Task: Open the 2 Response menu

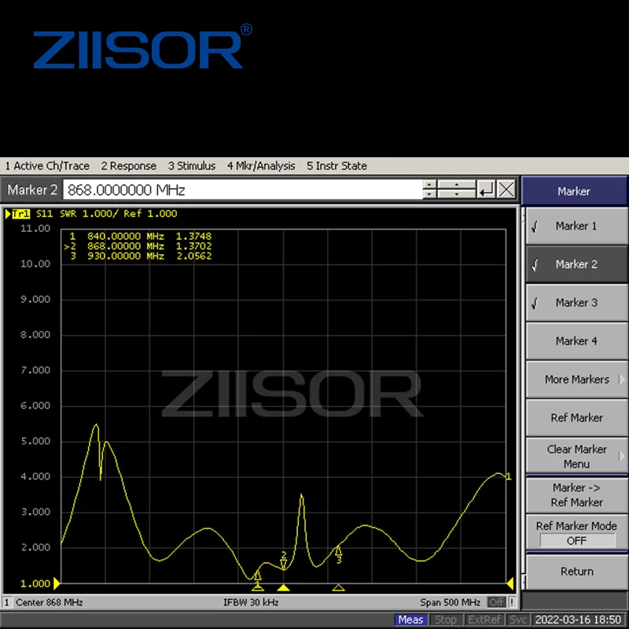Action: [128, 166]
